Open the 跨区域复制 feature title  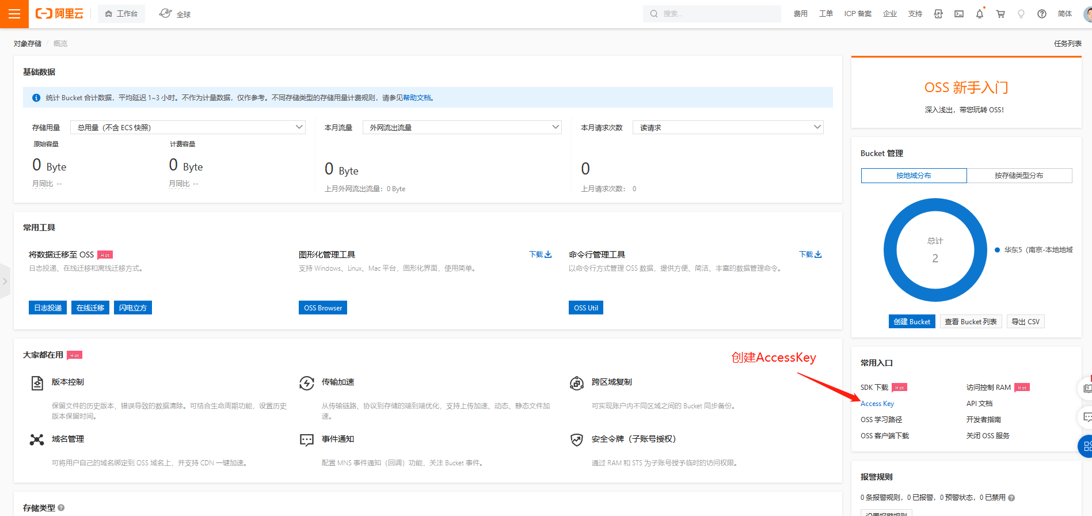coord(612,382)
